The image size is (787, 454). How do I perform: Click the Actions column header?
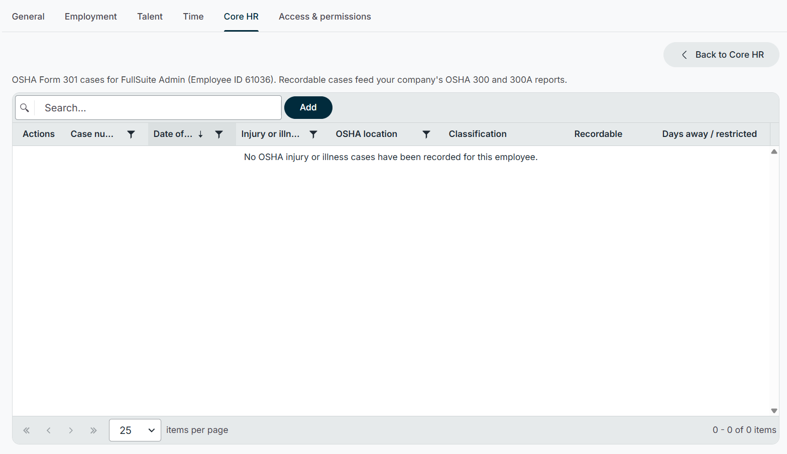pyautogui.click(x=39, y=134)
